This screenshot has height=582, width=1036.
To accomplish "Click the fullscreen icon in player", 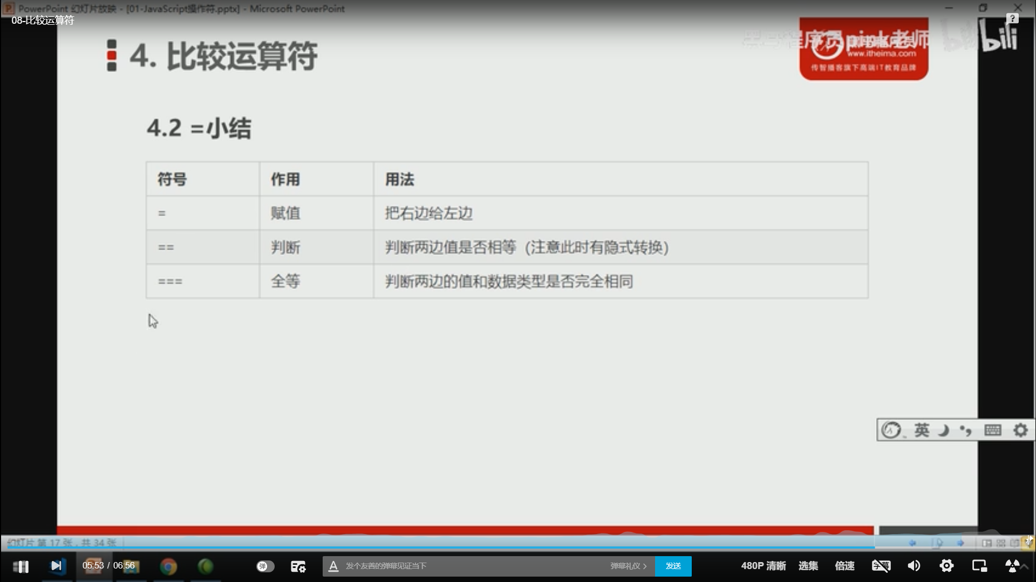I will (x=1012, y=566).
